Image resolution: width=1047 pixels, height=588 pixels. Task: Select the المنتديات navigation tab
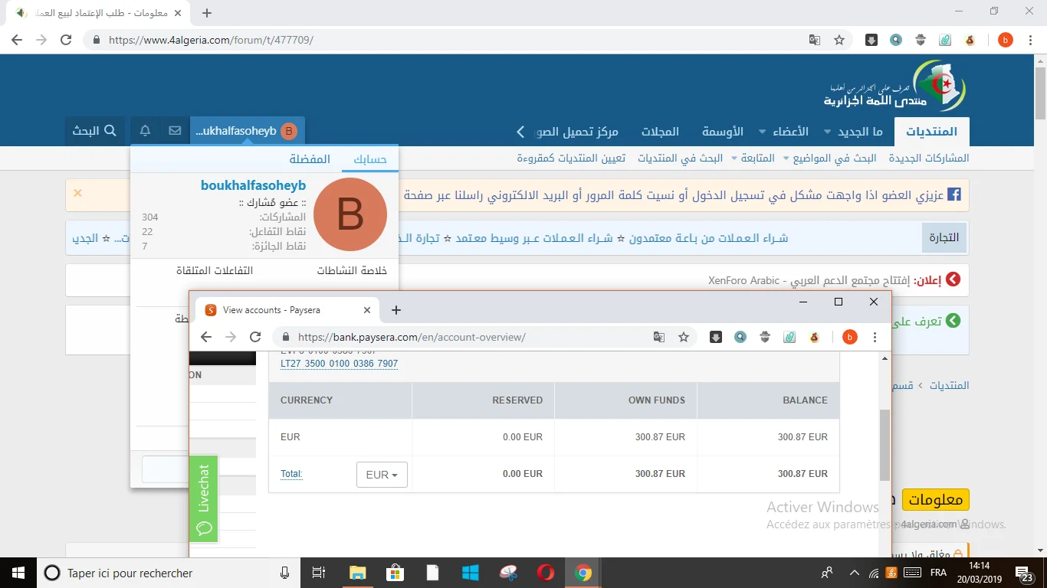pos(931,132)
